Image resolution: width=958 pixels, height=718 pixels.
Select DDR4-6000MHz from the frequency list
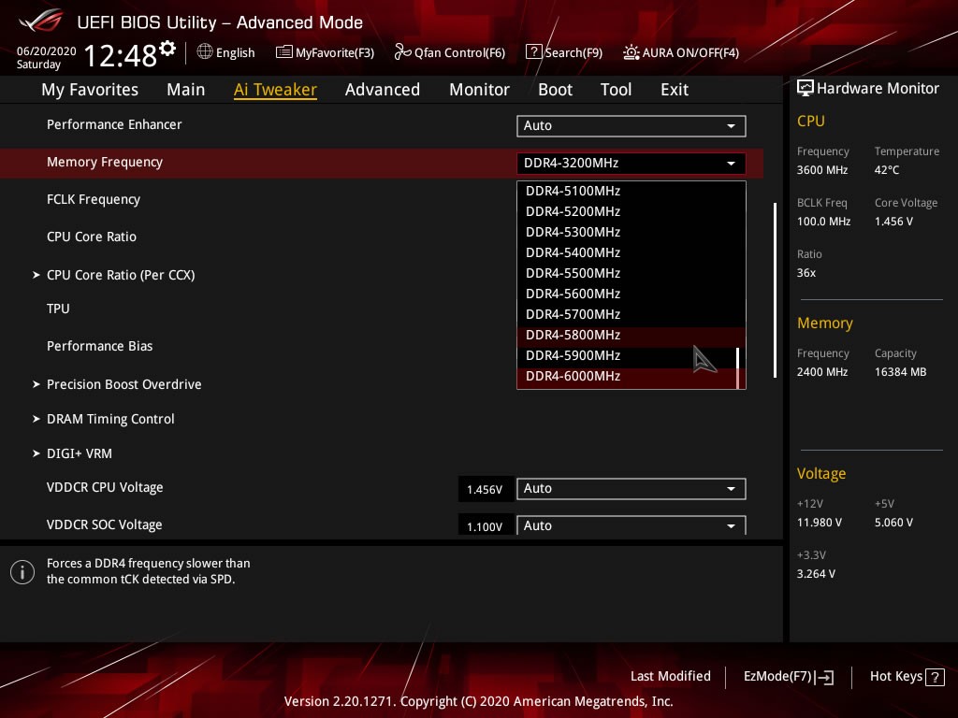coord(573,376)
